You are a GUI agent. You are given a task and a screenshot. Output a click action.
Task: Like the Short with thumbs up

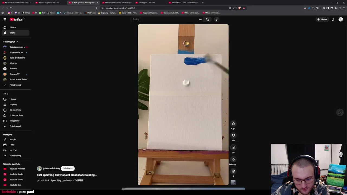pyautogui.click(x=233, y=123)
